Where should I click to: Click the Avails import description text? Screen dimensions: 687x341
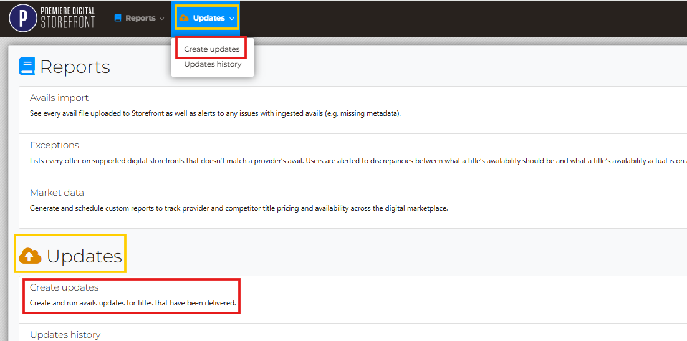(x=215, y=113)
